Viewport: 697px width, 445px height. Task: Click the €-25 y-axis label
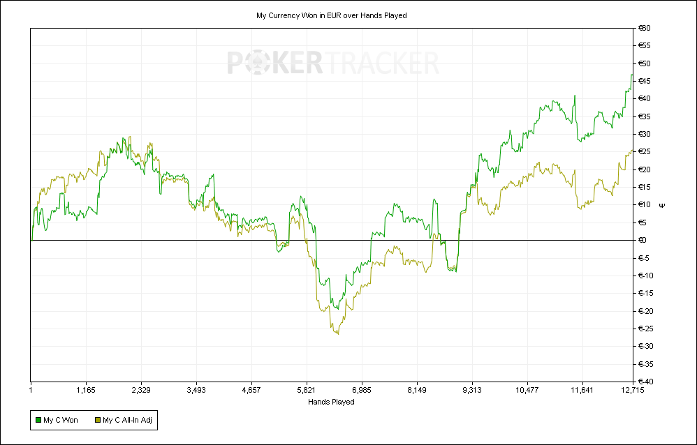coord(645,329)
